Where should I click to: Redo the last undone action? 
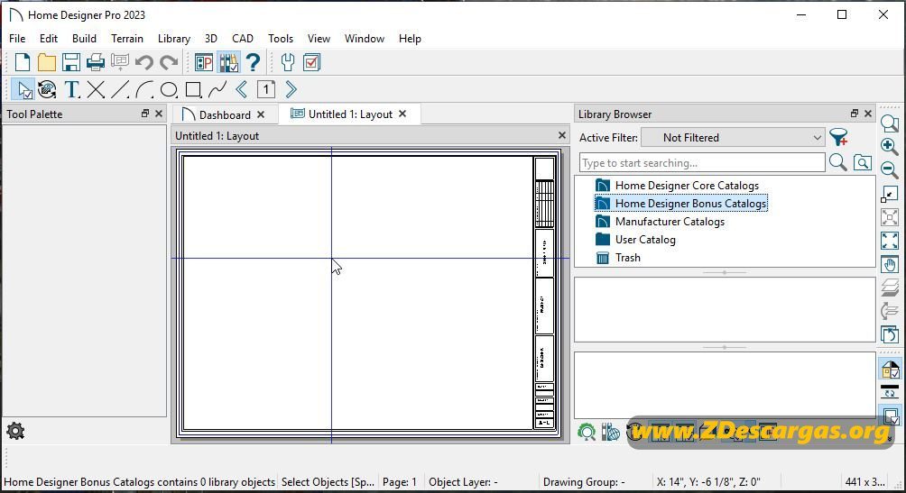point(168,62)
